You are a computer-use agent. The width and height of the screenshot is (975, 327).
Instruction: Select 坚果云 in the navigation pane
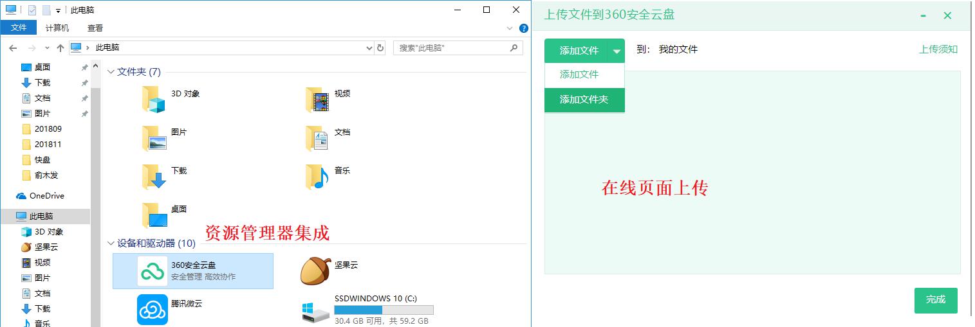point(39,247)
